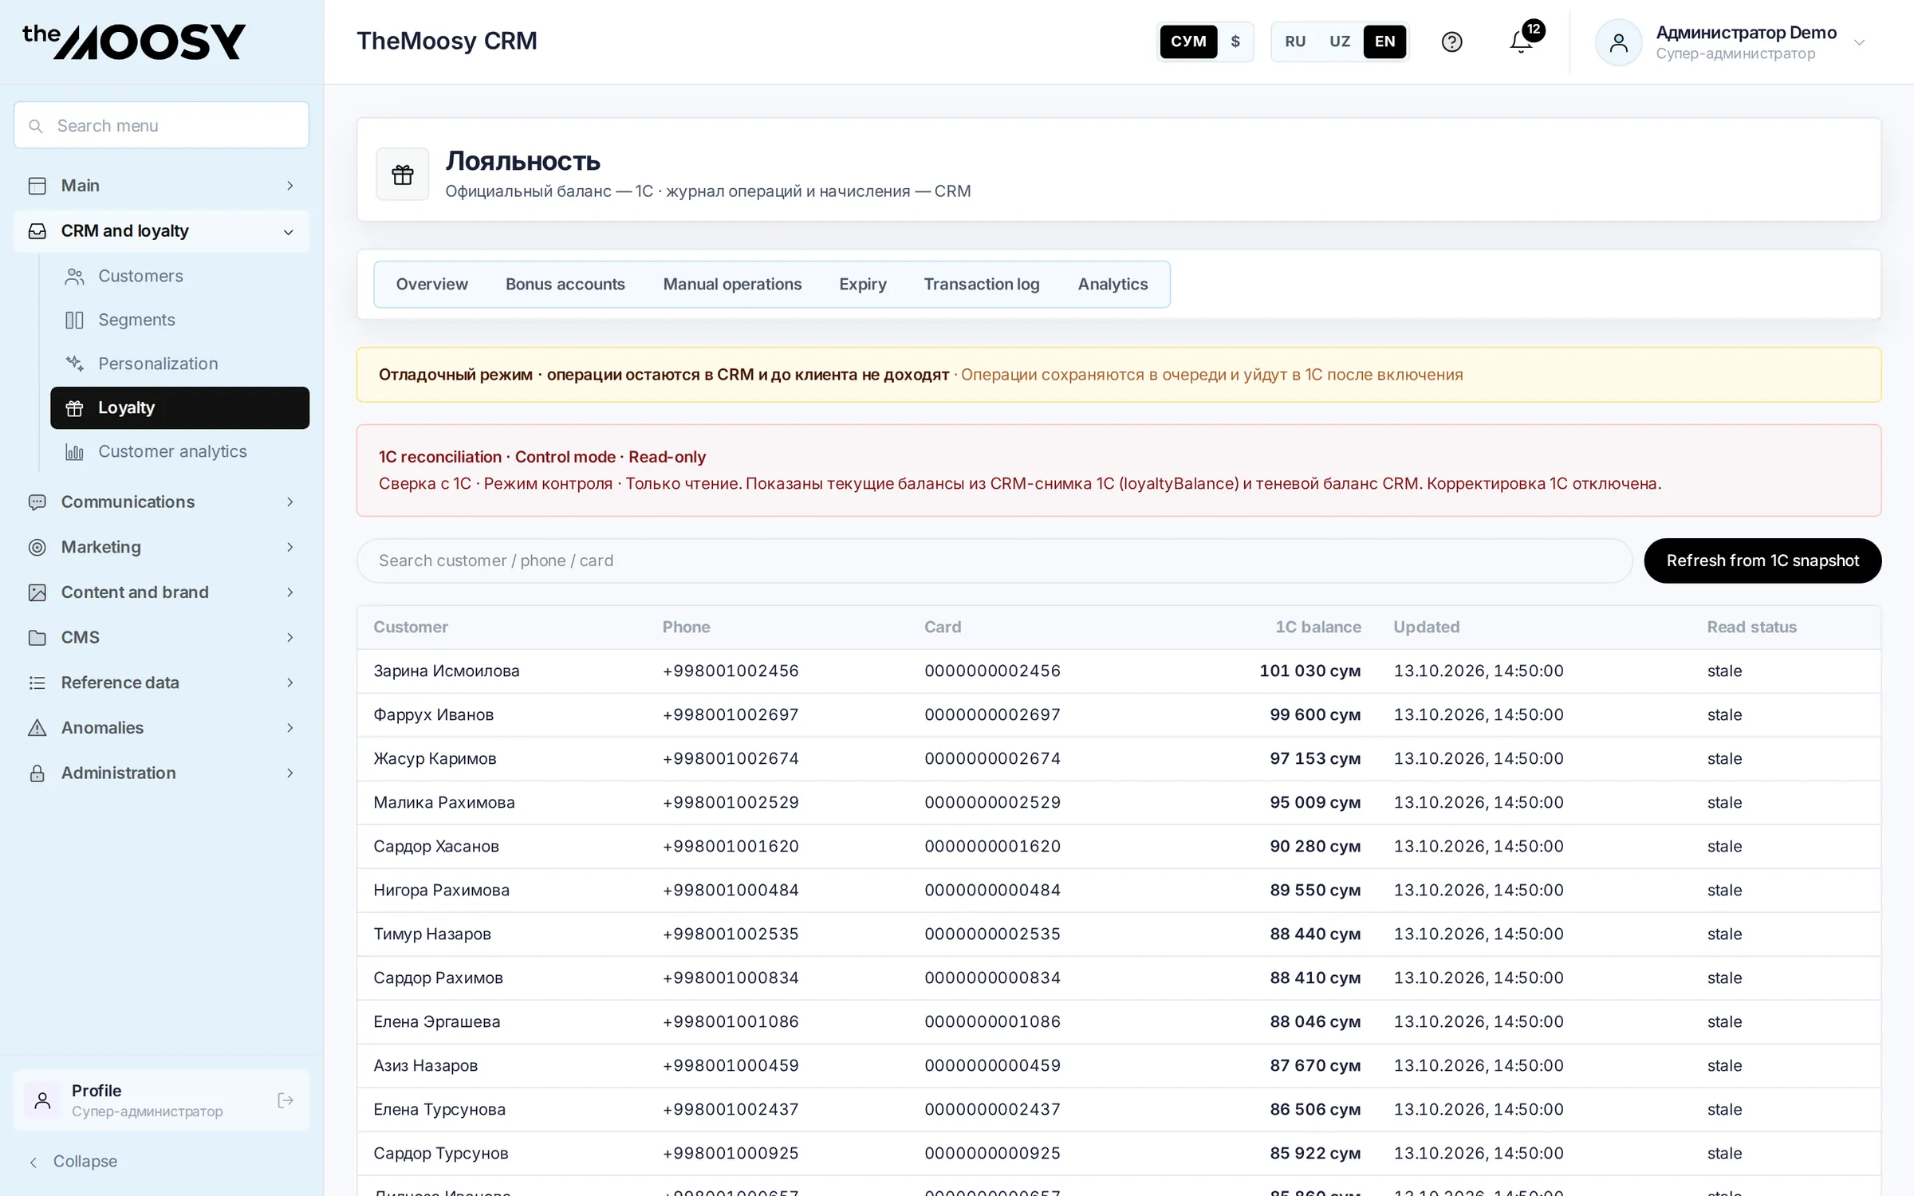
Task: Click the magnifier icon in Search menu
Action: (36, 126)
